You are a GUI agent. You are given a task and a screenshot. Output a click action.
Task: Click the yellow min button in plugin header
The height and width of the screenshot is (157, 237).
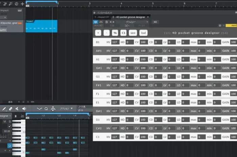click(231, 26)
